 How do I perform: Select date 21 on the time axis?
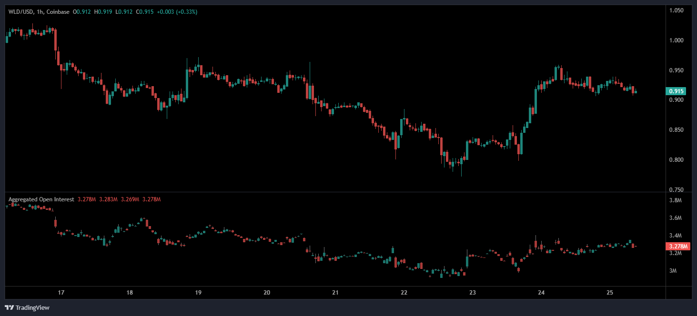click(x=335, y=293)
